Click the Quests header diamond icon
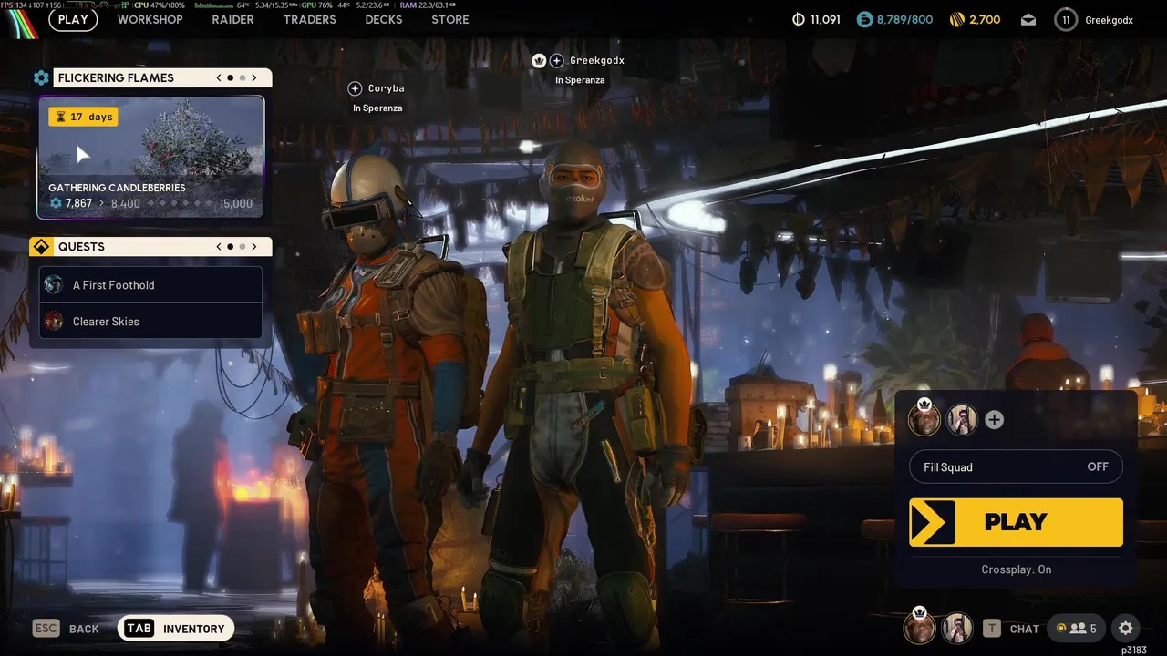Screen dimensions: 1167x656 [x=41, y=247]
